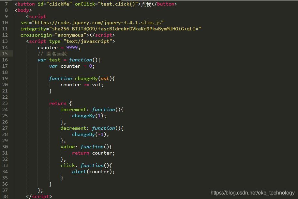Click the opening <body> tag
Image resolution: width=298 pixels, height=199 pixels.
point(23,10)
